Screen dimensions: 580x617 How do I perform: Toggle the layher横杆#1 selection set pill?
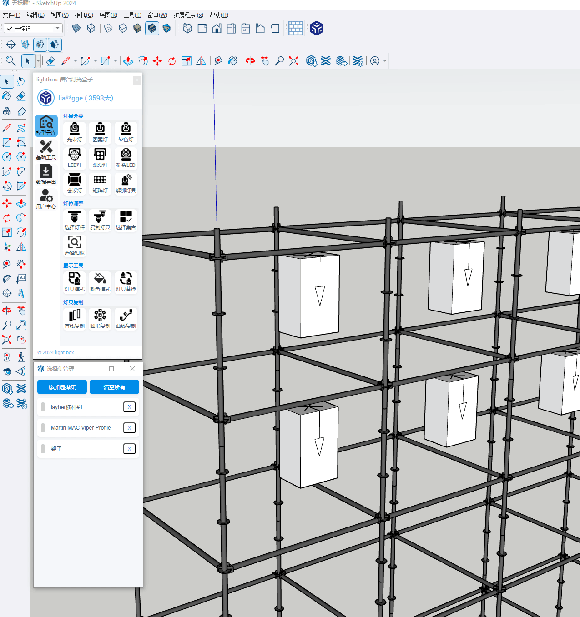tap(43, 407)
